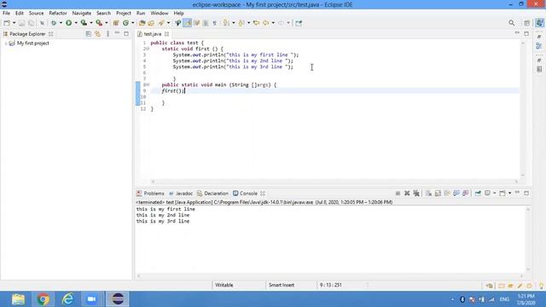The image size is (546, 307).
Task: Click the New Java Class icon
Action: click(x=125, y=23)
